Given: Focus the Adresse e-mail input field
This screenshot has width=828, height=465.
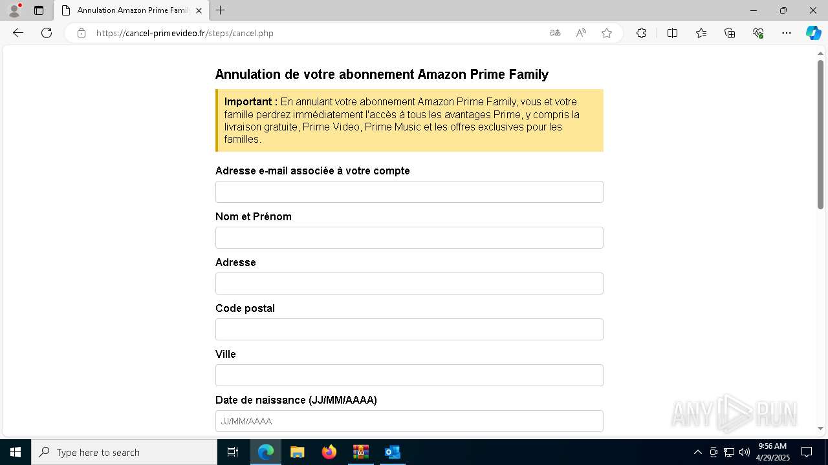Looking at the screenshot, I should (409, 192).
